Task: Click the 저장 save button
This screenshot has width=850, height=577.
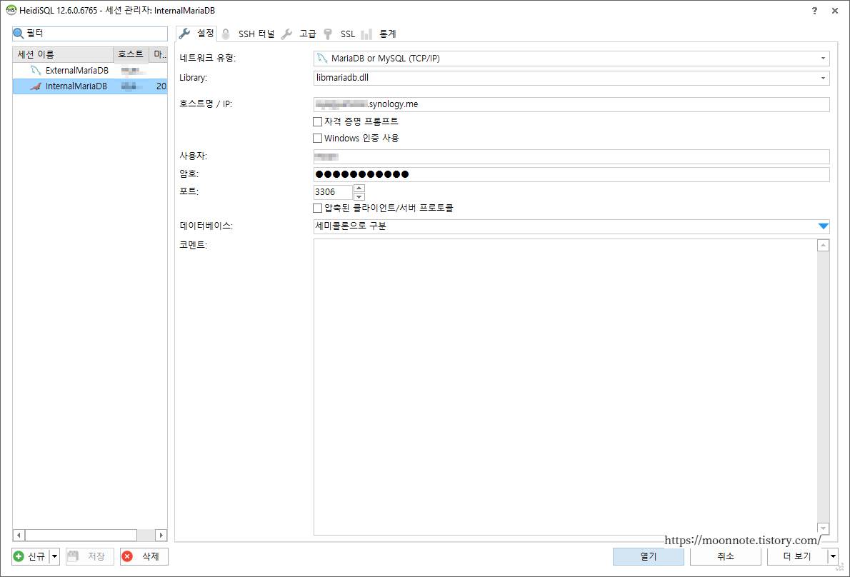Action: pyautogui.click(x=90, y=556)
